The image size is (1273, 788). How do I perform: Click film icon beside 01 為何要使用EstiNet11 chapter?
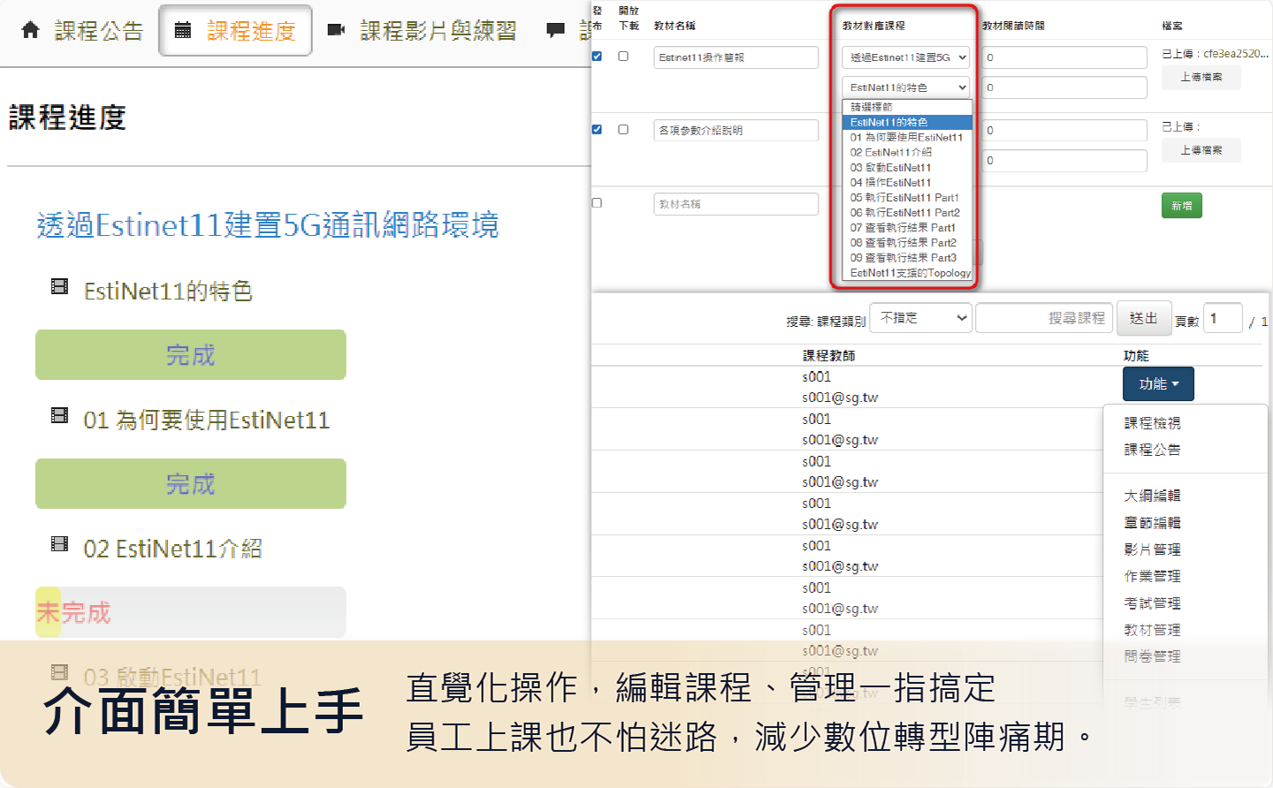60,415
